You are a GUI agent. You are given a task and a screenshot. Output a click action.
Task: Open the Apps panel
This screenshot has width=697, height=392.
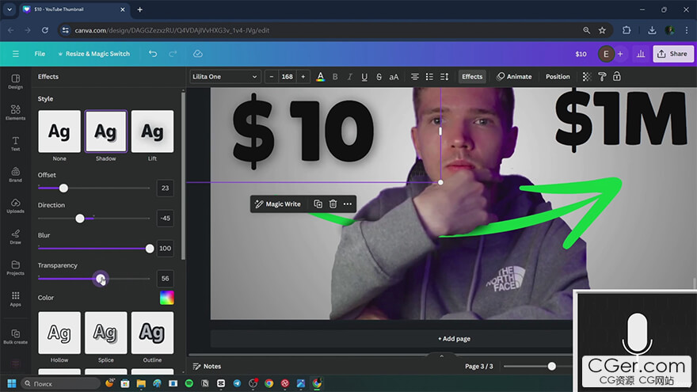16,299
